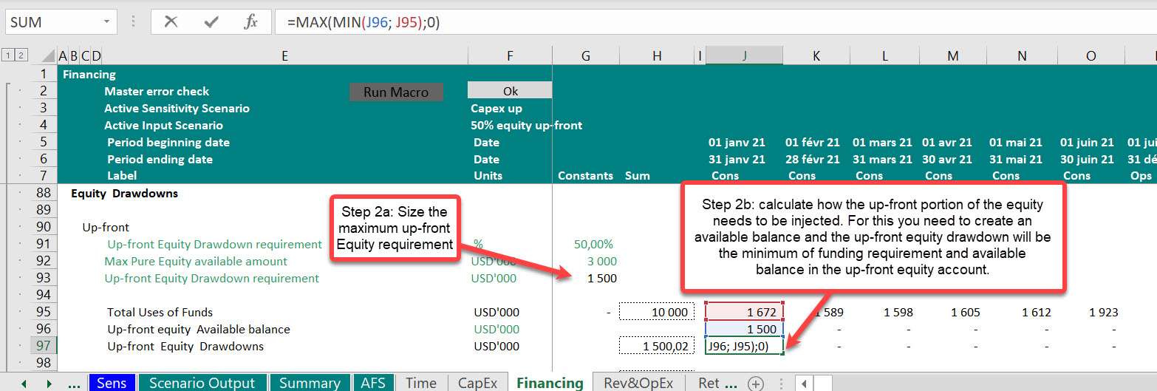This screenshot has height=391, width=1157.
Task: Select the Total Uses of Funds label
Action: coord(160,312)
